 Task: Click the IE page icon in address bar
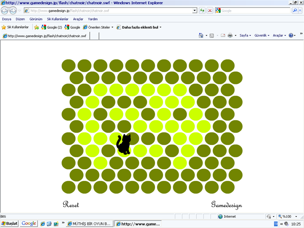point(27,11)
